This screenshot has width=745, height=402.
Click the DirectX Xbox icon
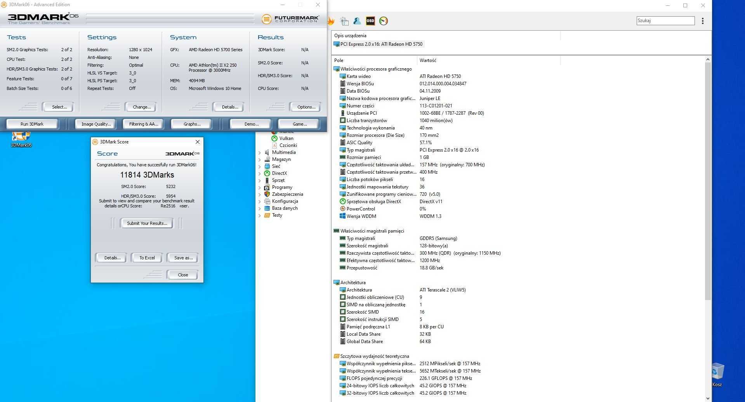(267, 173)
